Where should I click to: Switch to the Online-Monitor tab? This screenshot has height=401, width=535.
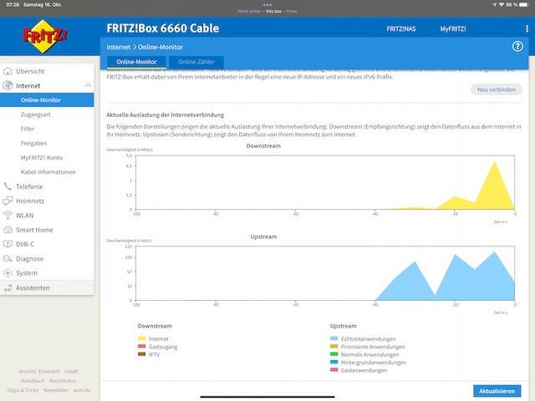(136, 62)
